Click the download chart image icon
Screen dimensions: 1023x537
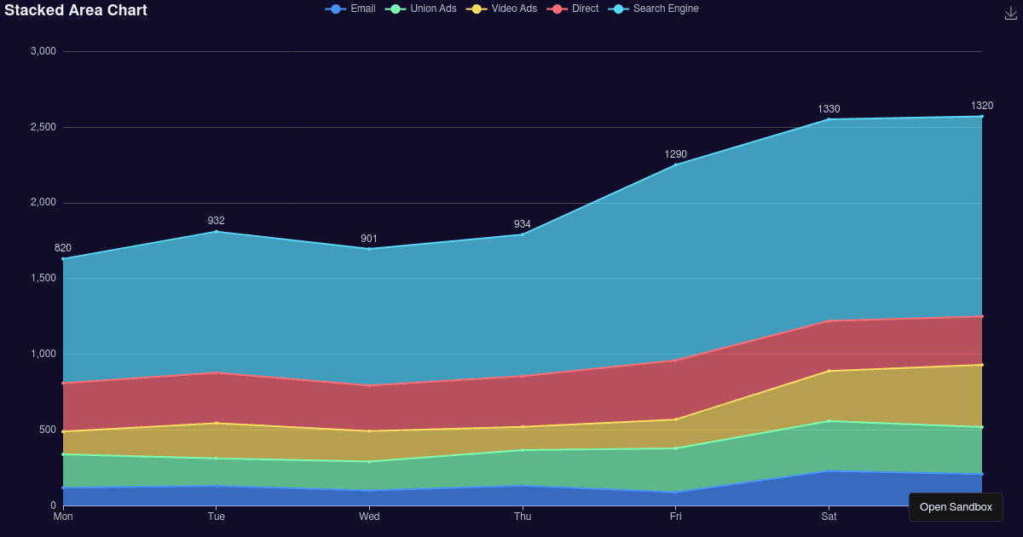pyautogui.click(x=1011, y=13)
